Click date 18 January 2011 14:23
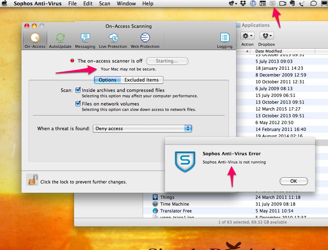This screenshot has width=328, height=250. 279,68
